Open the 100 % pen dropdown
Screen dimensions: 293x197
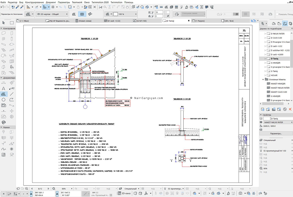tap(125, 14)
